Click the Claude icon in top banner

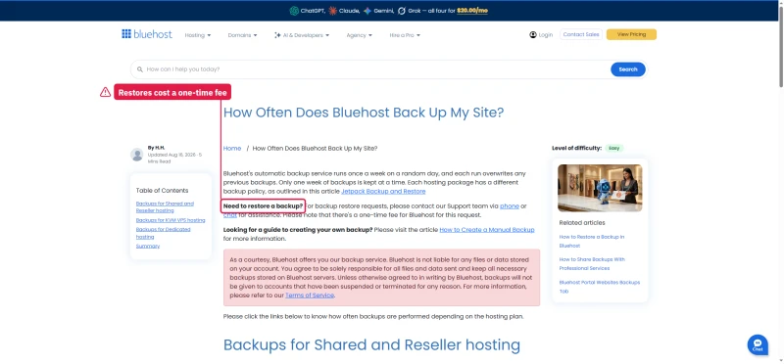pos(332,11)
